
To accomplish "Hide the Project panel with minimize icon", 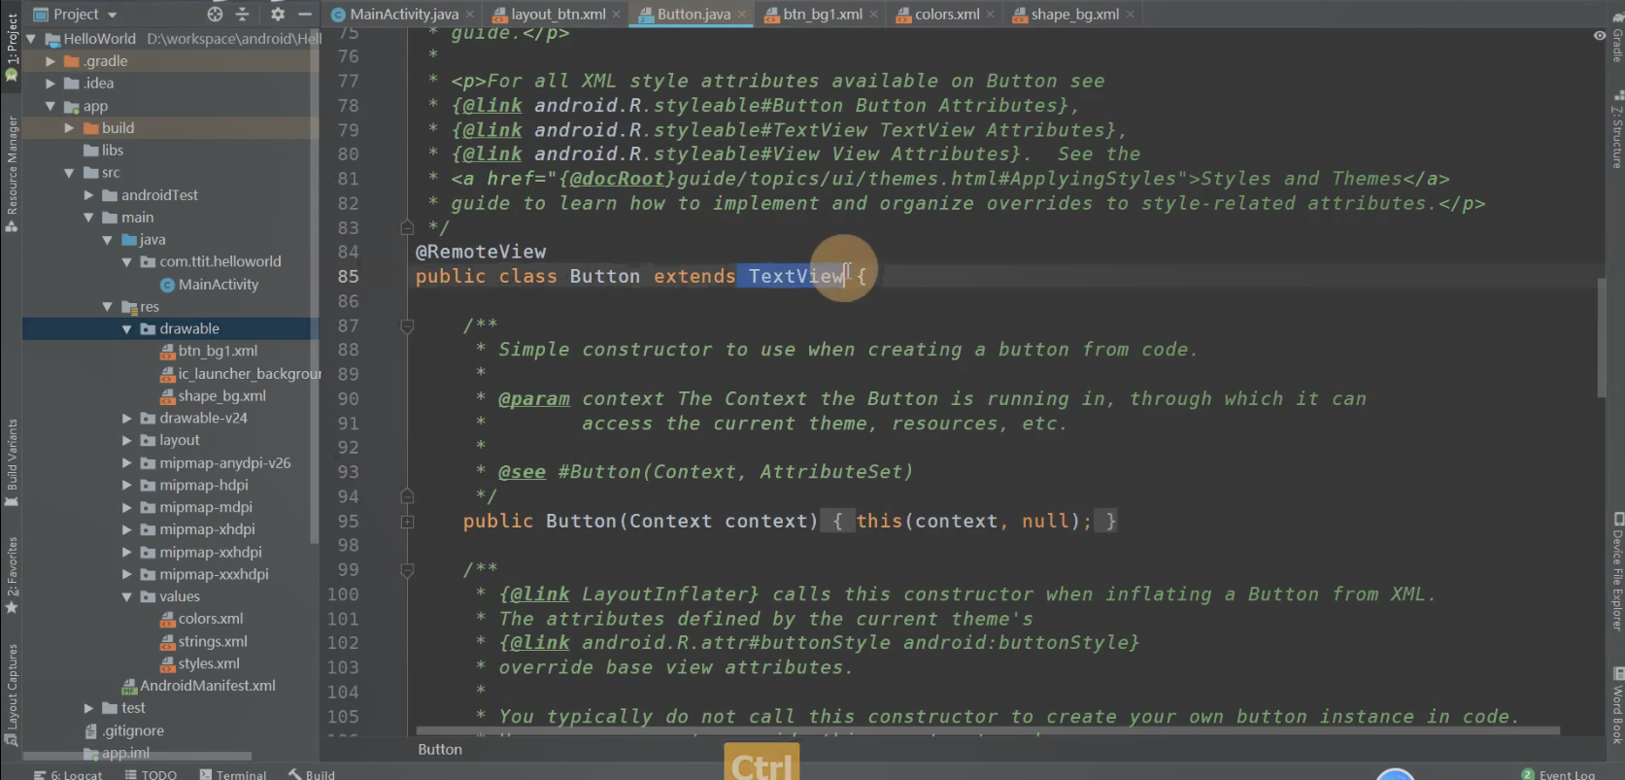I will pyautogui.click(x=305, y=15).
